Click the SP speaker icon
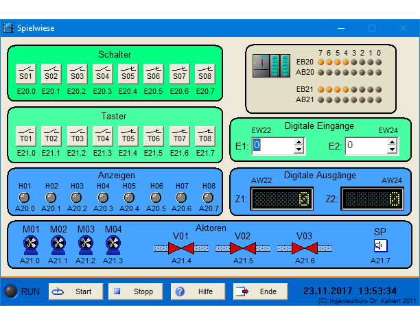 (380, 246)
